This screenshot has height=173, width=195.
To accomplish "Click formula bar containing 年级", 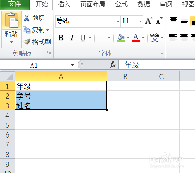I will (157, 65).
